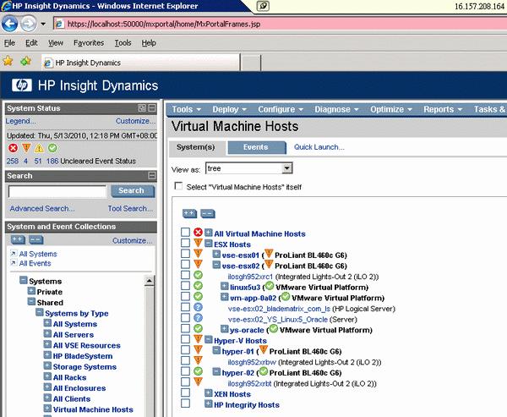Open the Legend link
The image size is (507, 417).
[x=20, y=121]
